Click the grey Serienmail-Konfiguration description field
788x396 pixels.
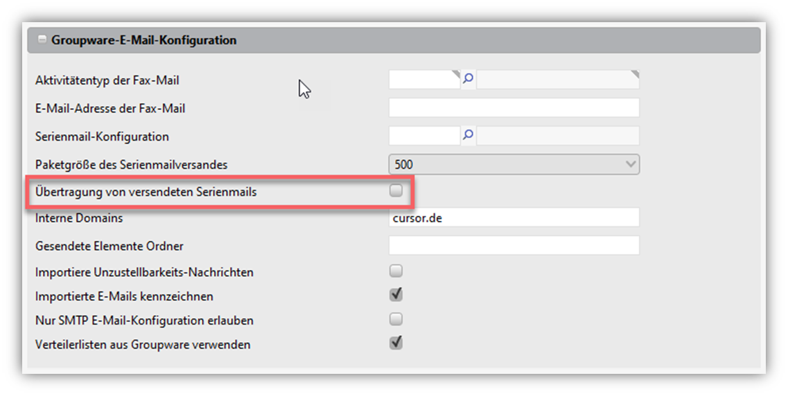point(557,136)
